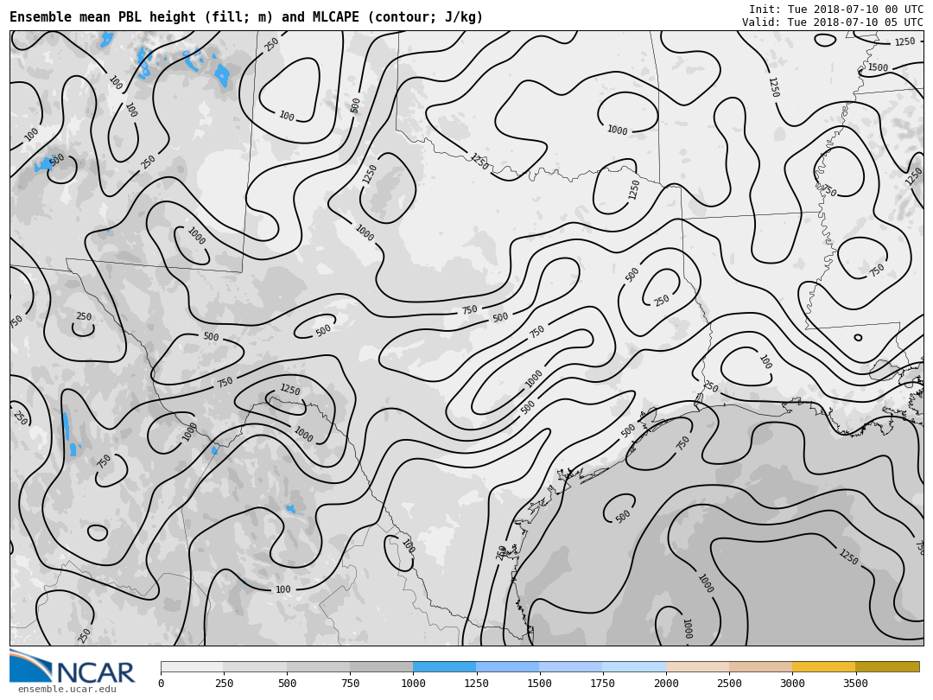
Task: Click the NCAR logo
Action: (73, 667)
